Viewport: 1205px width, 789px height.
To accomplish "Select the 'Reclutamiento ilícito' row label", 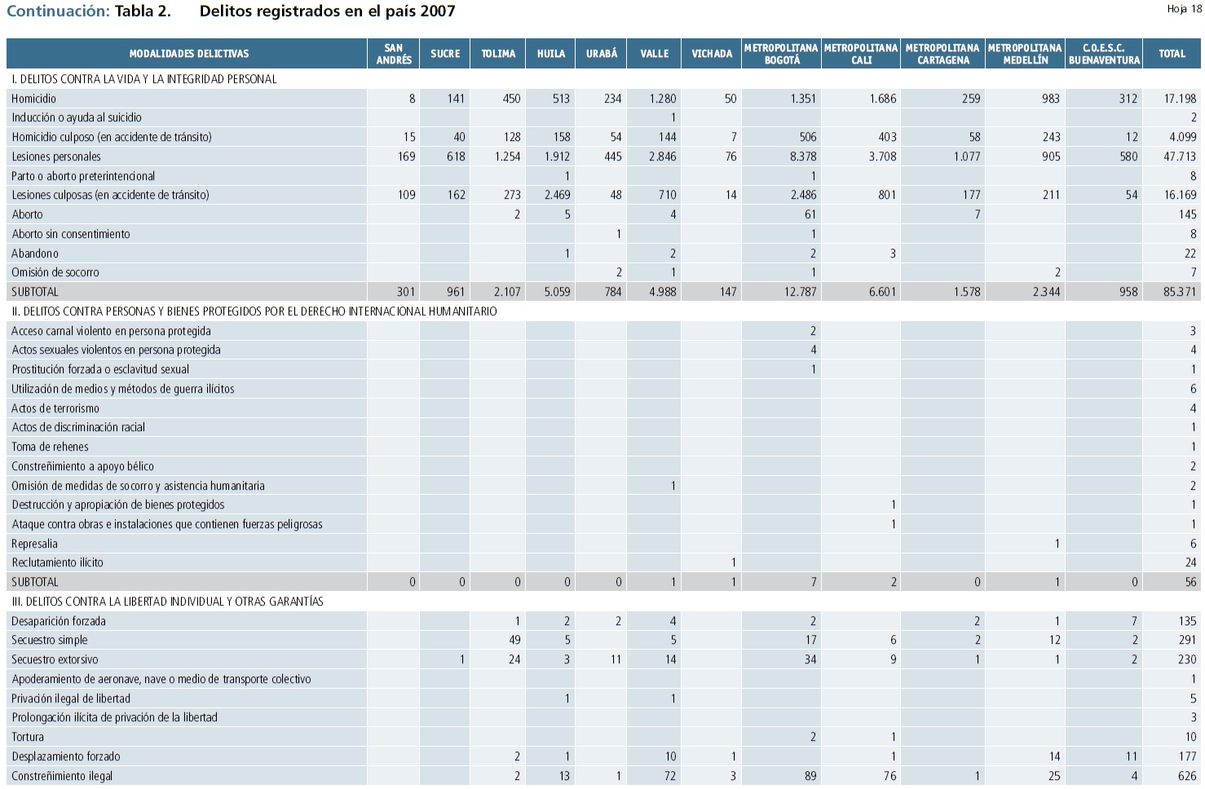I will 57,562.
